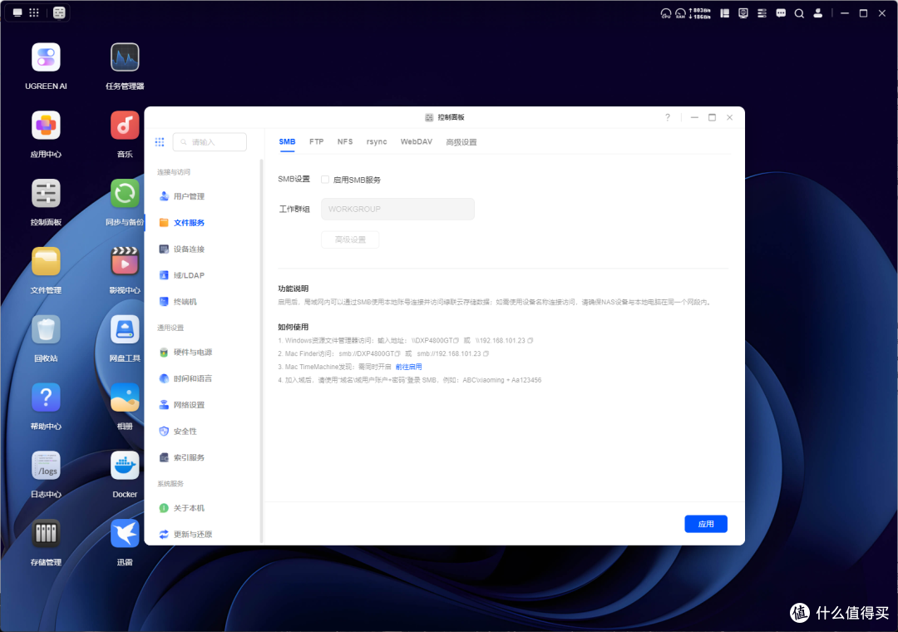The height and width of the screenshot is (632, 898).
Task: Switch to the SMB tab
Action: (287, 141)
